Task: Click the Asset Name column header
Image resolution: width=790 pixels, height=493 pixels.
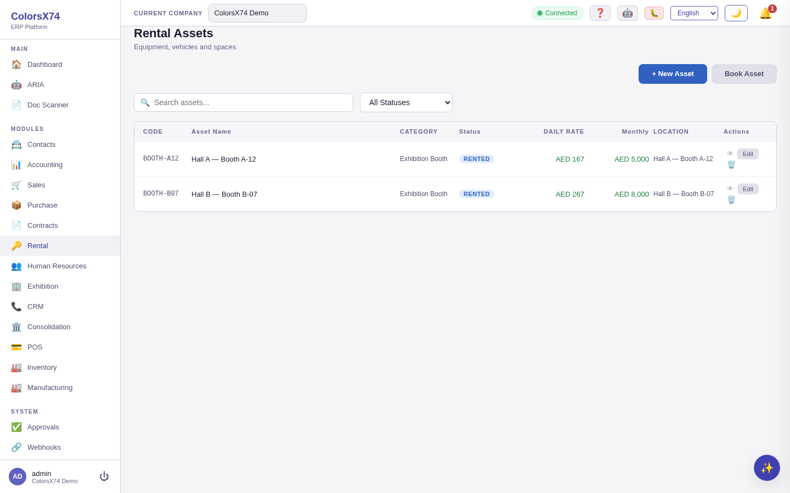Action: pyautogui.click(x=211, y=131)
